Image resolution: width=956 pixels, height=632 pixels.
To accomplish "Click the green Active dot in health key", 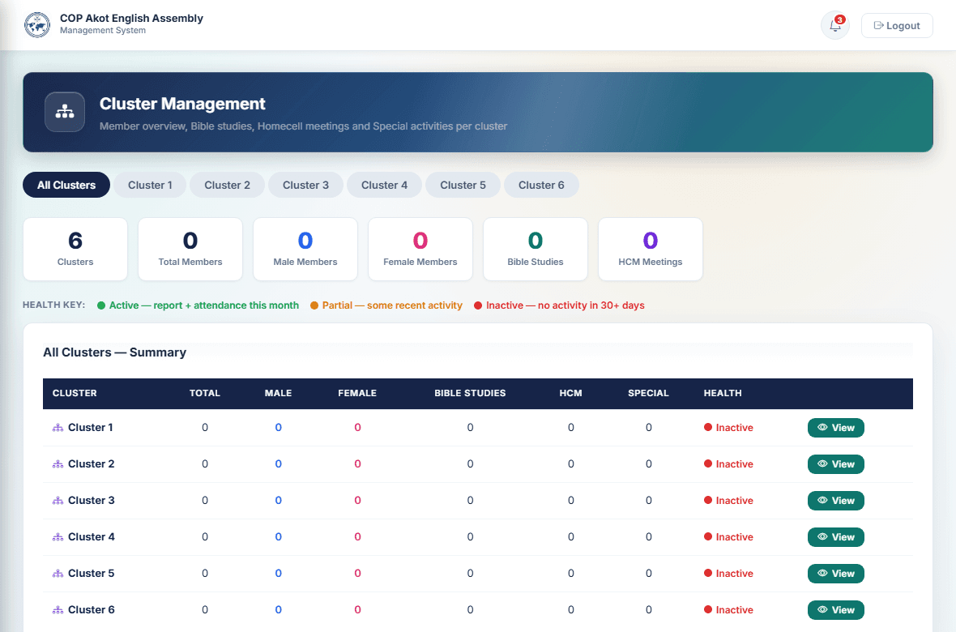I will tap(101, 305).
